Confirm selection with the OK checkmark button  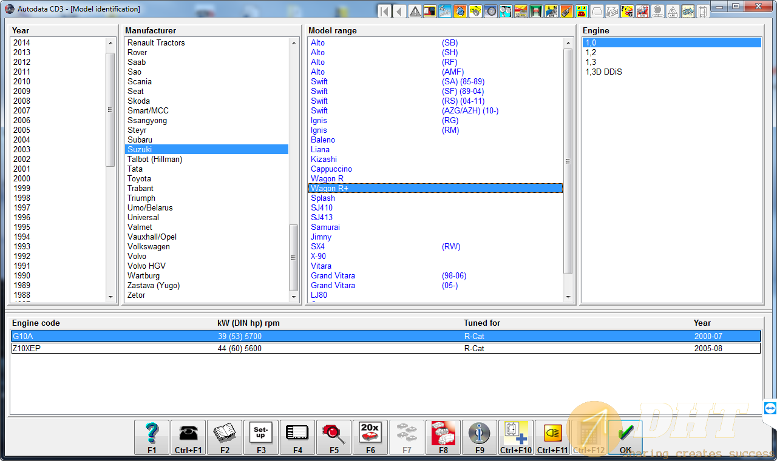point(625,437)
